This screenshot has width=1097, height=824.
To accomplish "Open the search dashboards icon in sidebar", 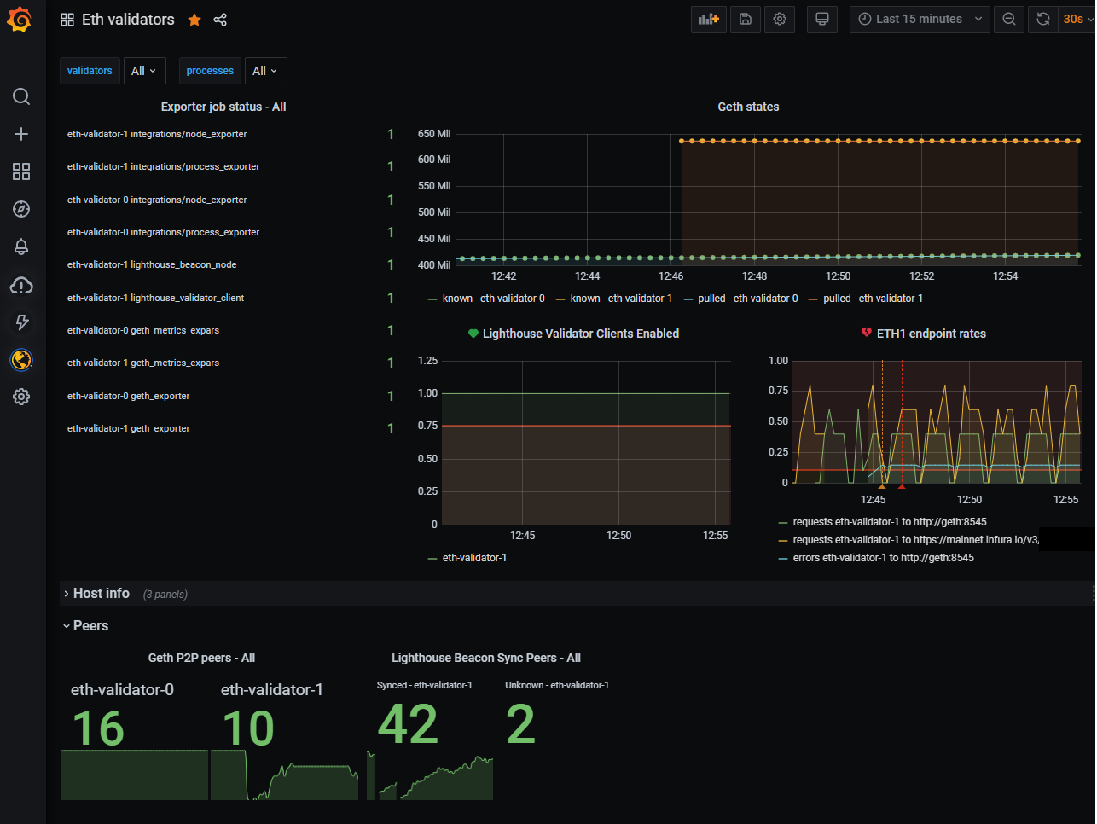I will point(21,96).
